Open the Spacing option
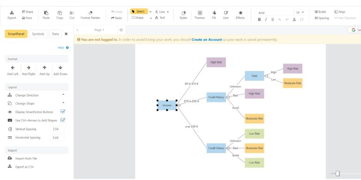Viewport: 361px width, 180px height. pyautogui.click(x=322, y=18)
